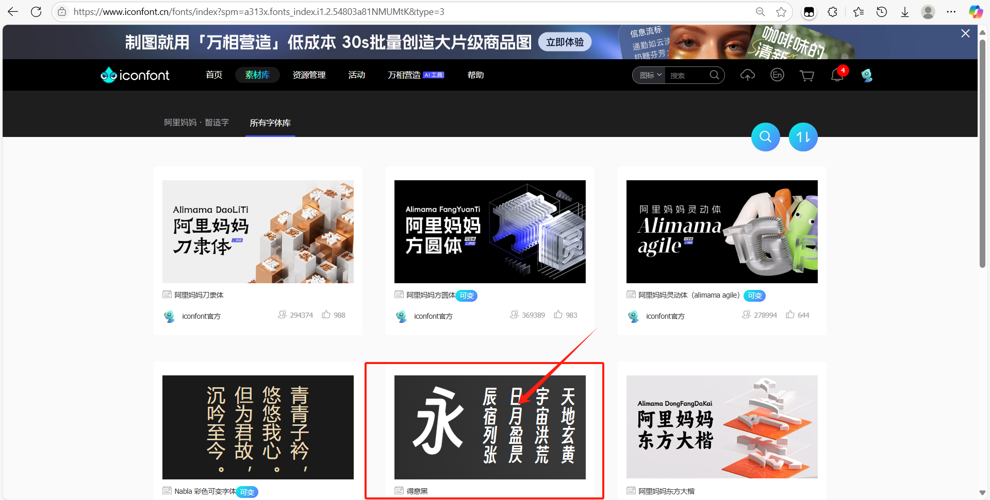Click the 阿里妈妈方圆体 font title

(431, 295)
